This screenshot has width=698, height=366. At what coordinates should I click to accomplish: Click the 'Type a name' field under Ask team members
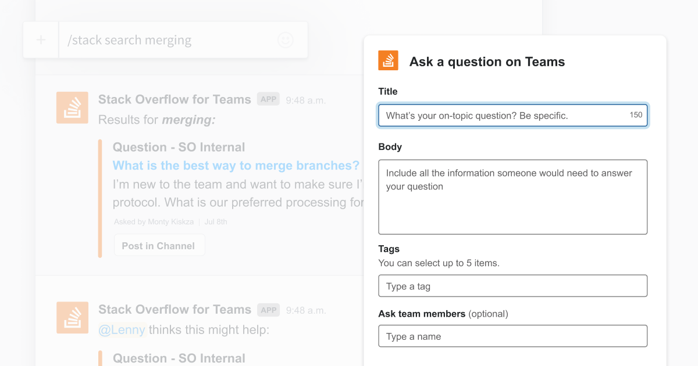coord(512,336)
